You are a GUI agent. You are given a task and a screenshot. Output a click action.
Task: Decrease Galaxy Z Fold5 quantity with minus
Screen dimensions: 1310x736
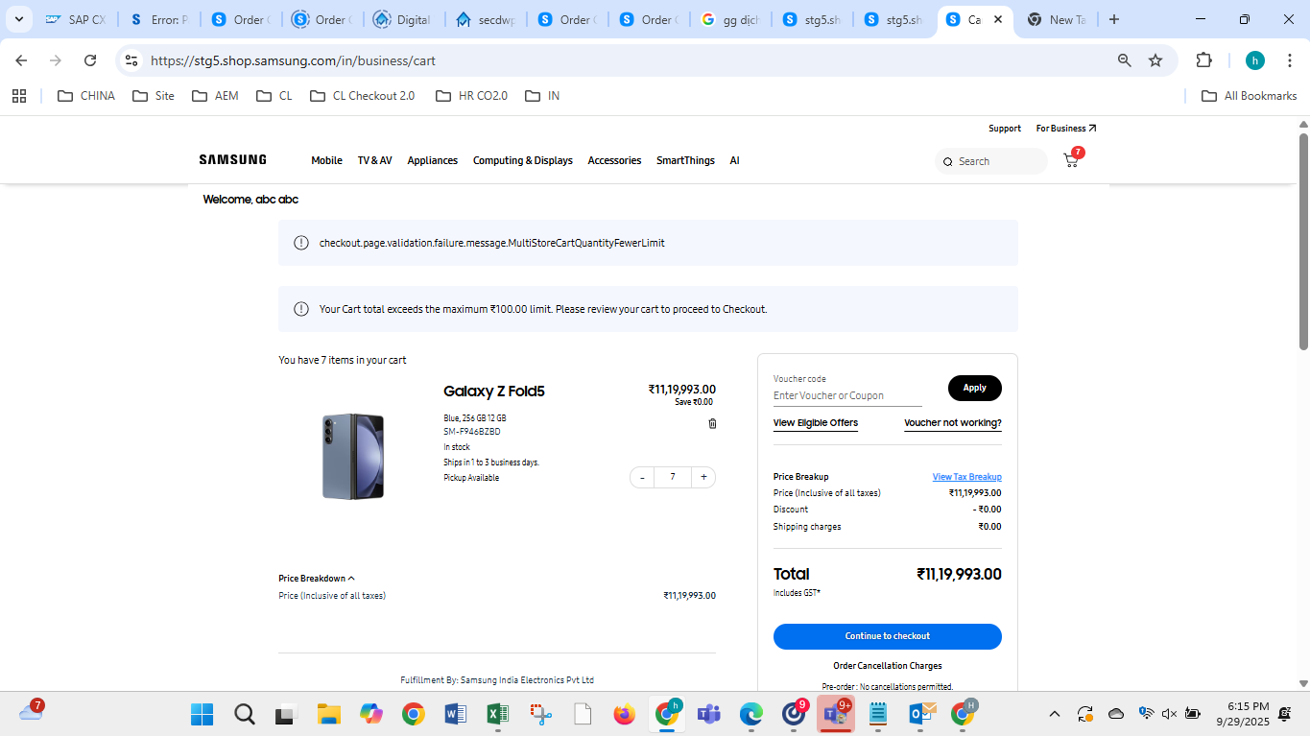point(642,477)
